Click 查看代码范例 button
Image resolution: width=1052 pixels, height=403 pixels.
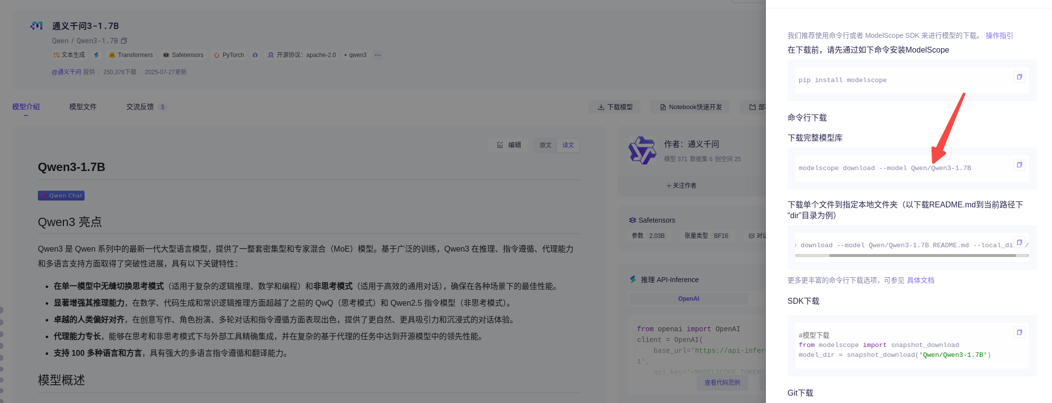pos(722,382)
